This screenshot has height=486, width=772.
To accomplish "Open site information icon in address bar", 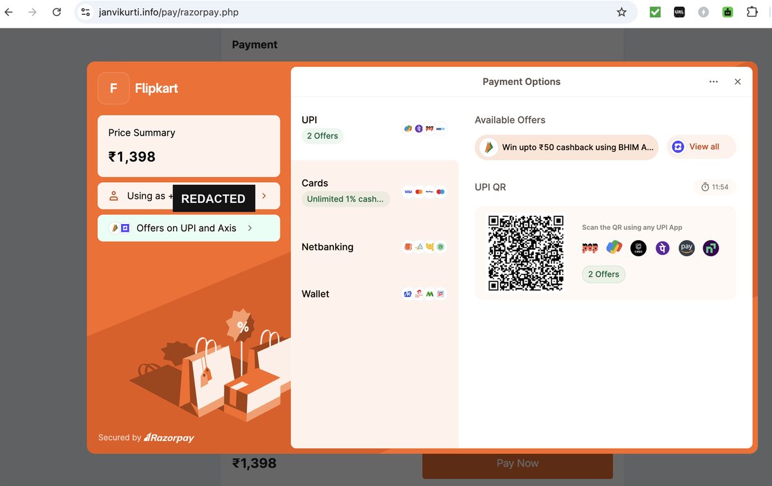I will (x=86, y=12).
